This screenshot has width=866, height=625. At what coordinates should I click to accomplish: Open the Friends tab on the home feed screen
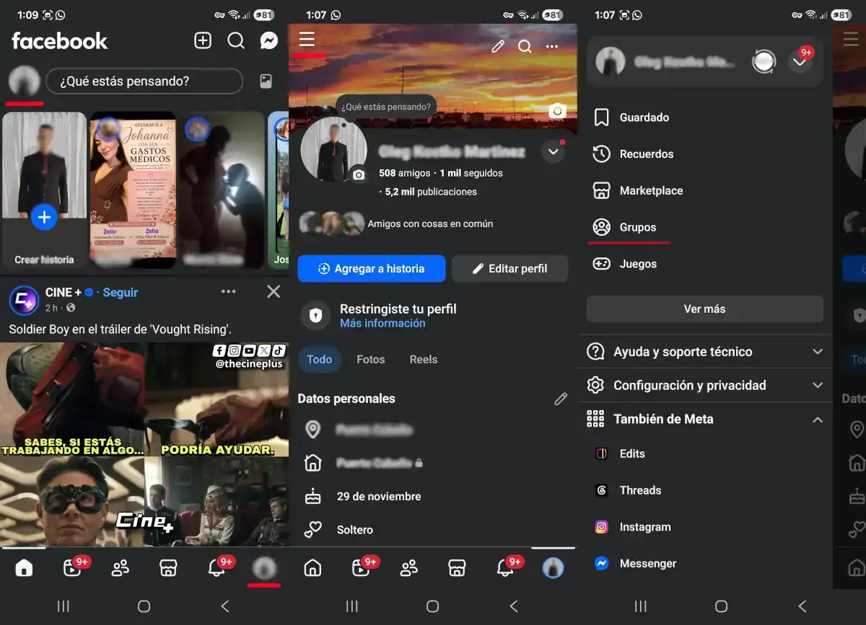pos(121,568)
